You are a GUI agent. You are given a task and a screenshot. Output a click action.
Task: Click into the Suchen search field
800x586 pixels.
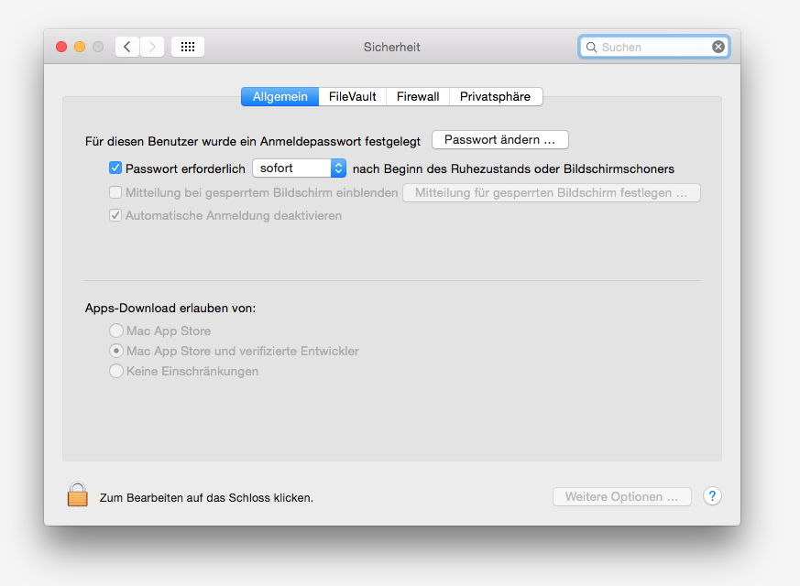pyautogui.click(x=654, y=47)
